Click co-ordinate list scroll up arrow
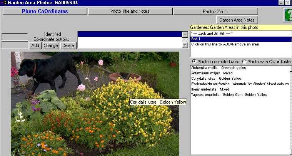 (x=185, y=35)
